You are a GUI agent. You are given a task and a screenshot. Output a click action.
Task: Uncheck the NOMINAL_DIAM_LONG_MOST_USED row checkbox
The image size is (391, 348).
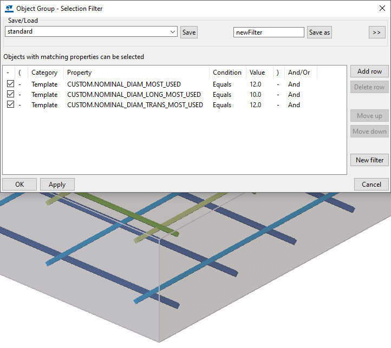(x=10, y=95)
